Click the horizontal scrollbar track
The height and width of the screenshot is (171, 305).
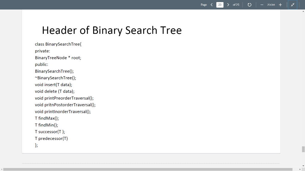(149, 169)
